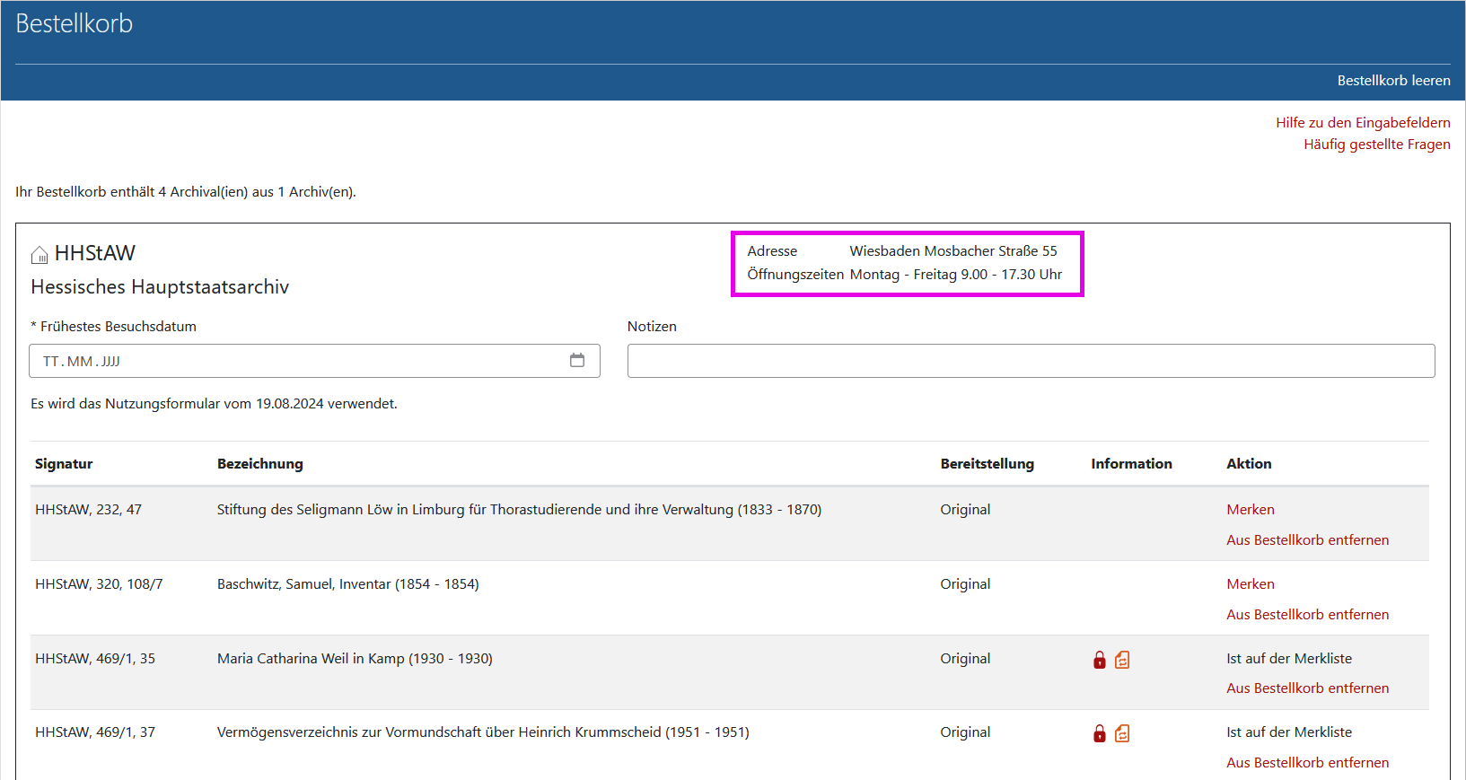Select signature HHStAW, 320, 108/7
The height and width of the screenshot is (780, 1466).
tap(99, 584)
